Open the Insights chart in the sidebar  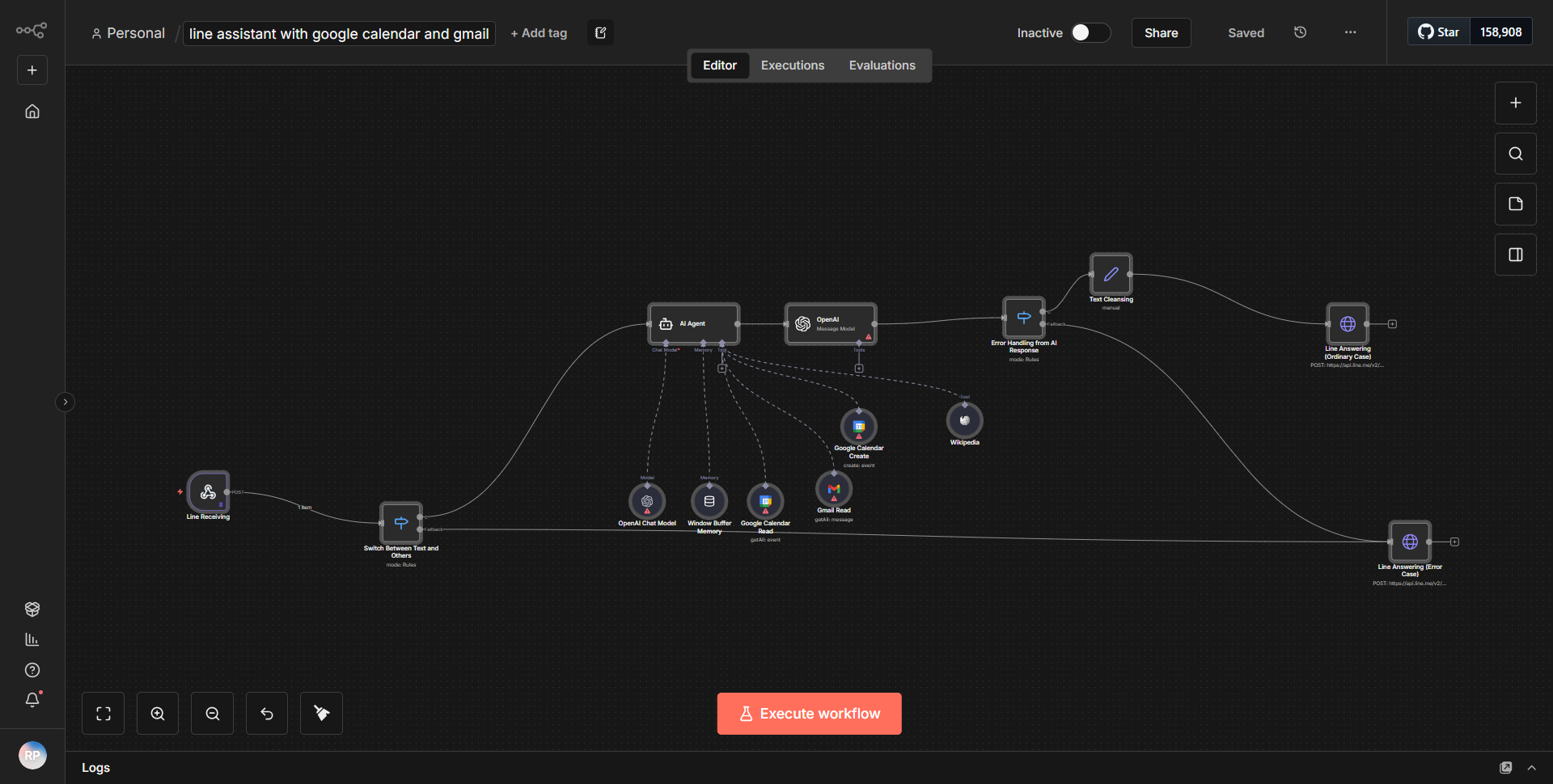(32, 639)
